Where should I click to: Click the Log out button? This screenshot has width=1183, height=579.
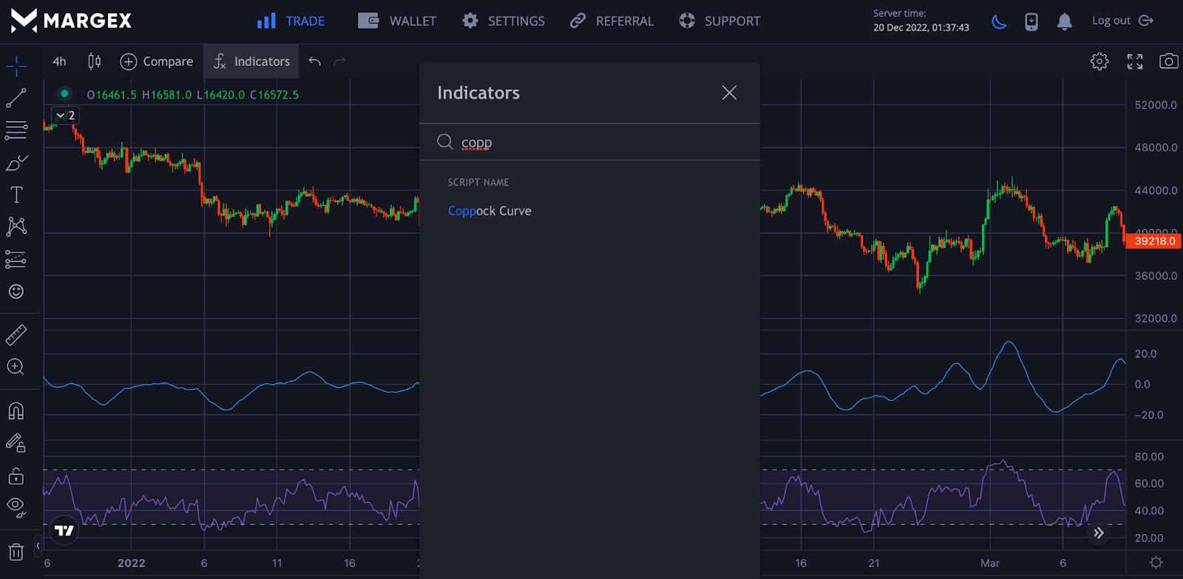1122,21
